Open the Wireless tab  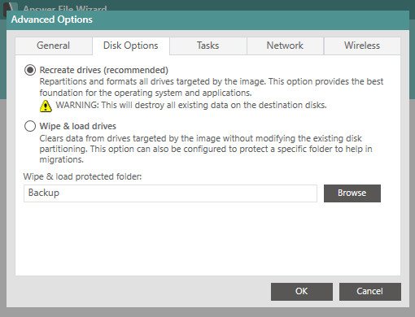[x=362, y=46]
